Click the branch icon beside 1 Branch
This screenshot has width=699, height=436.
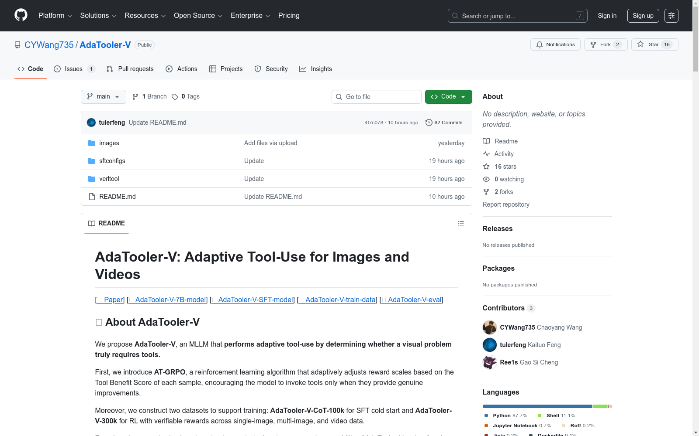tap(135, 97)
